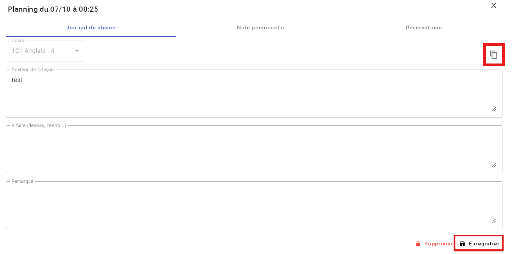Screen dimensions: 512x254
Task: Click the red trash icon beside Supprimer
Action: [x=418, y=244]
